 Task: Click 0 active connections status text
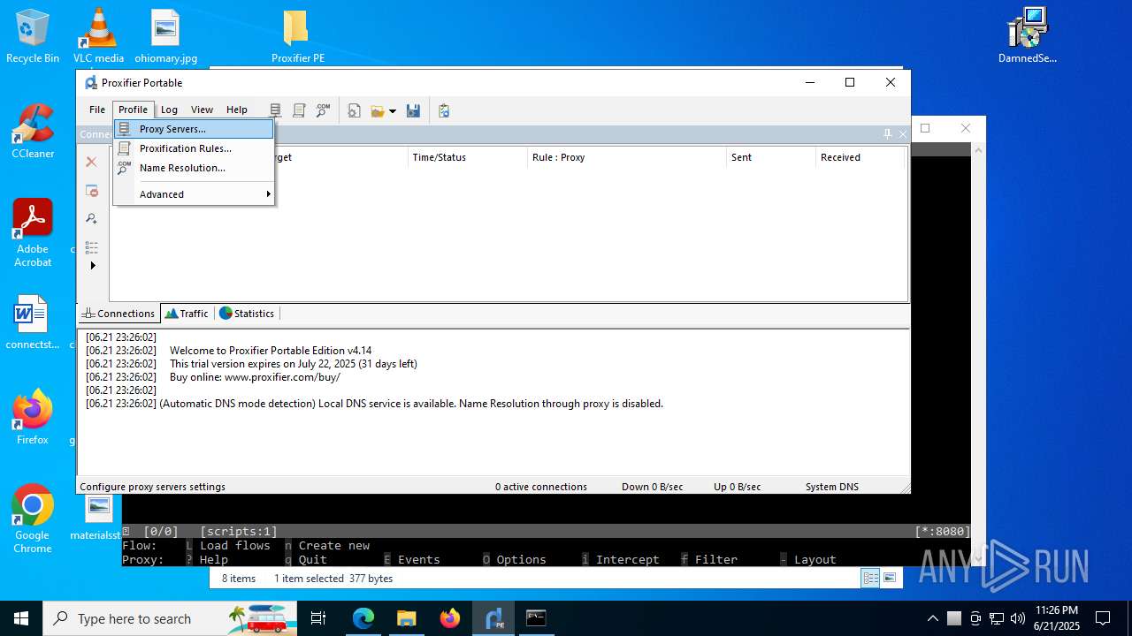(x=540, y=487)
